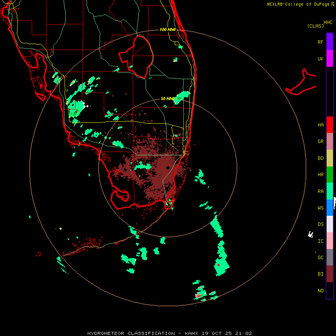Click the 'HA' legend label
This screenshot has height=336, width=336.
coord(320,125)
